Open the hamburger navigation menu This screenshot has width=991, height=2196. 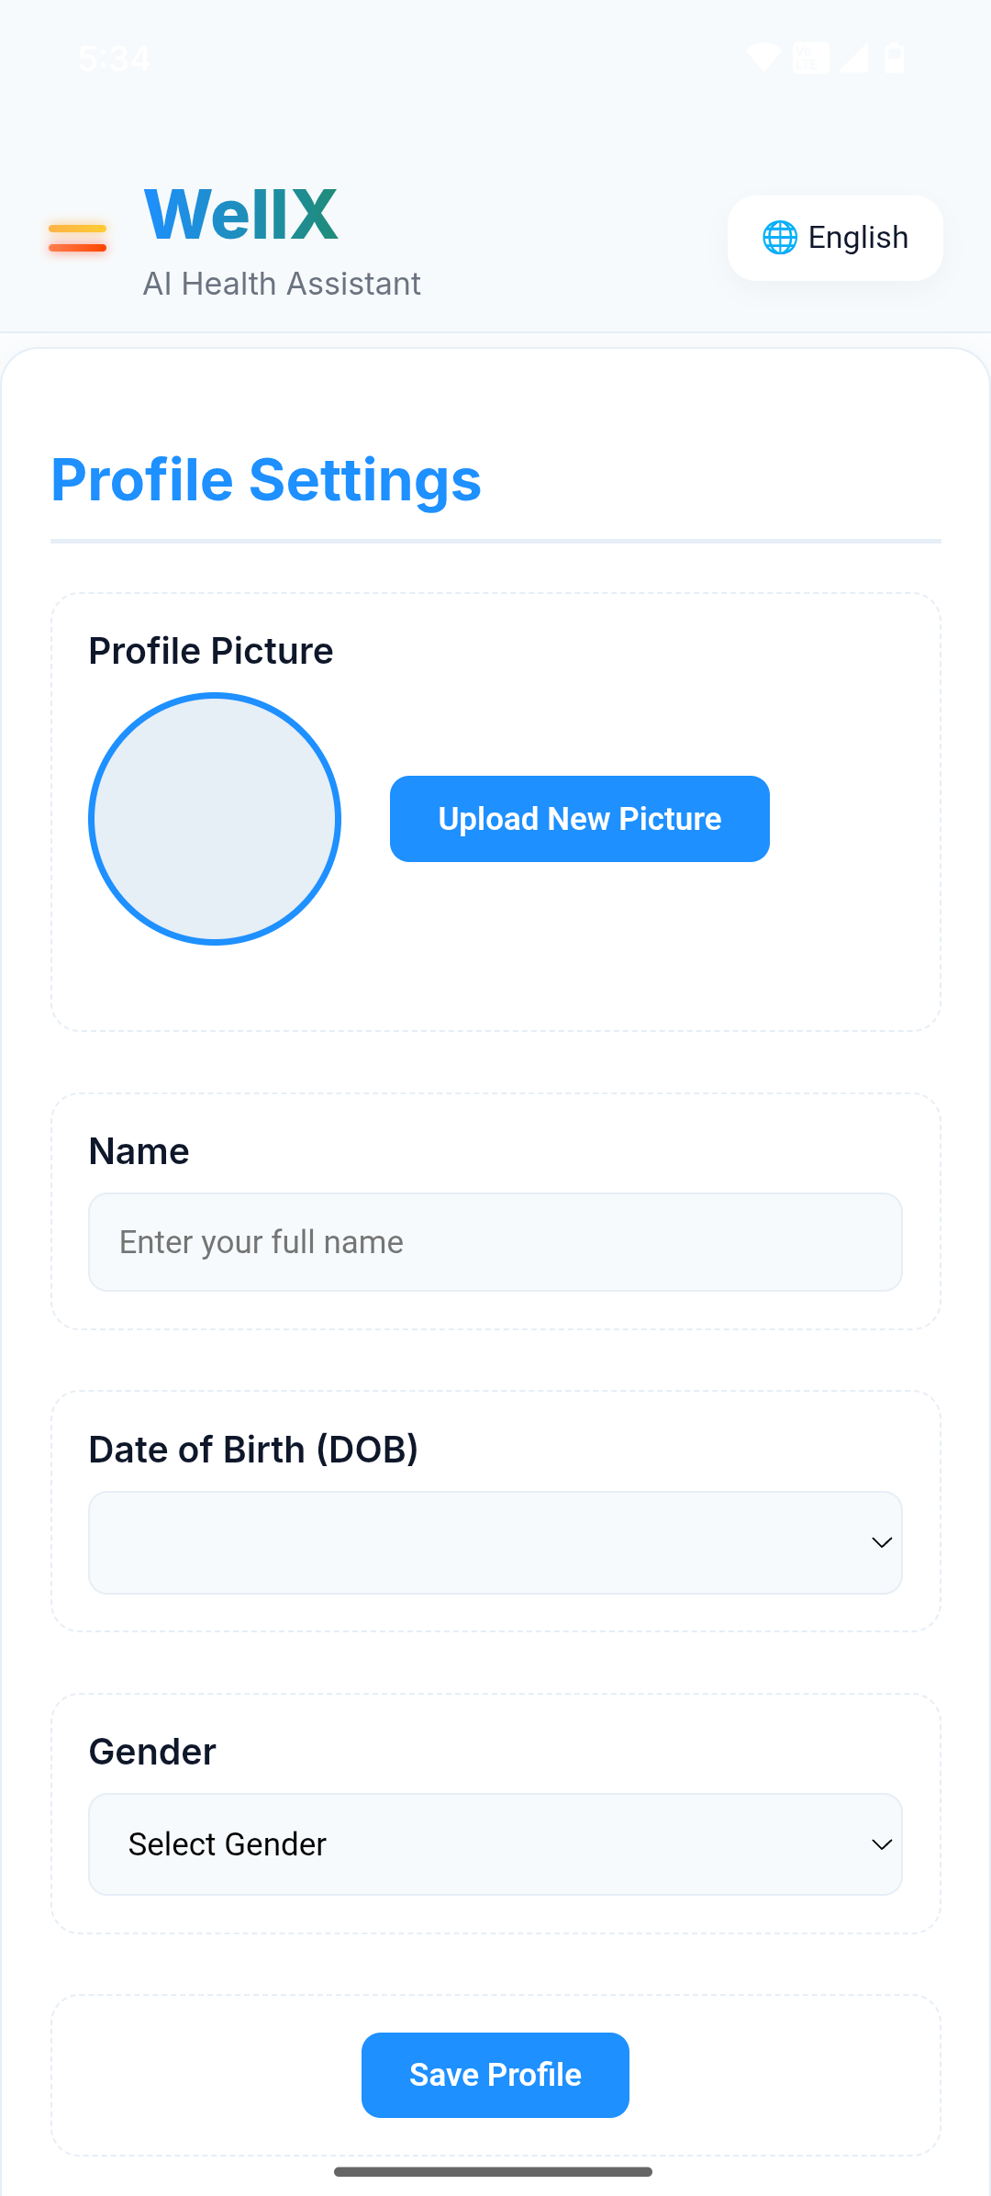click(x=77, y=238)
